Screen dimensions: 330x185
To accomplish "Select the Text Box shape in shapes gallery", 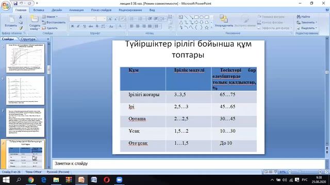I will point(181,17).
